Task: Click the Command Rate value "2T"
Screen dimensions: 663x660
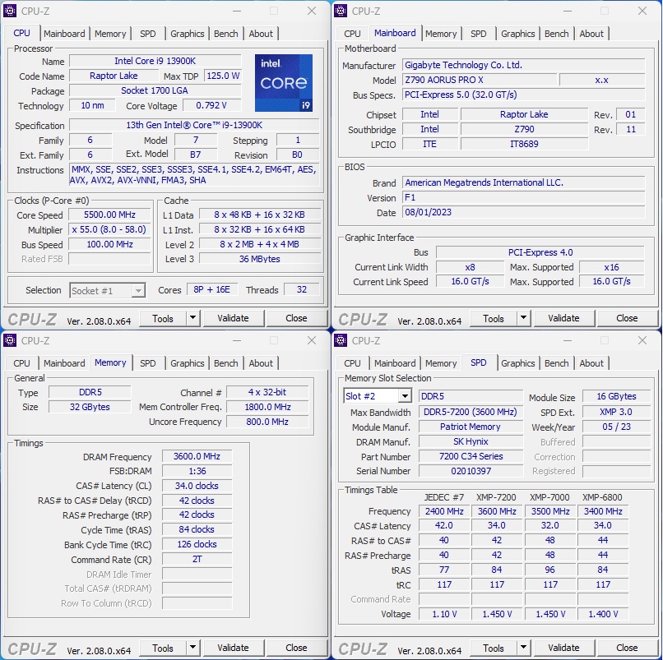Action: [197, 559]
